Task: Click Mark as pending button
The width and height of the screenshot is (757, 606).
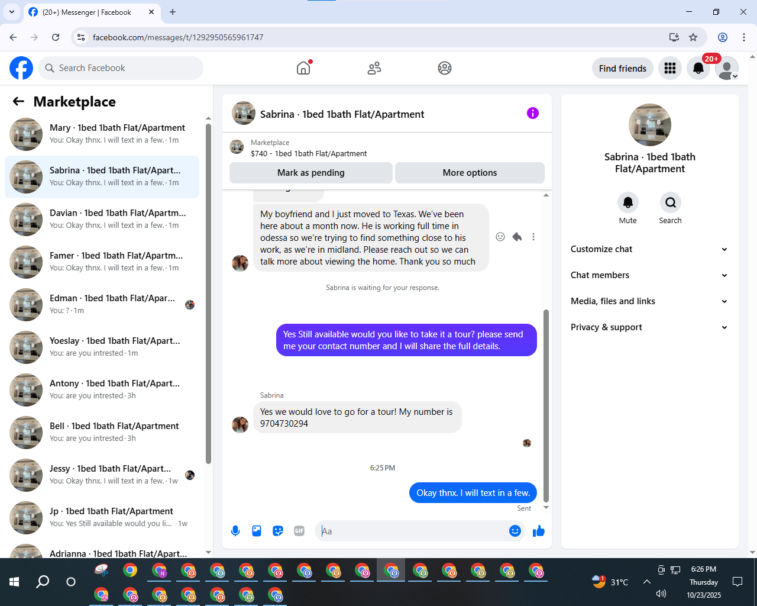Action: tap(311, 173)
